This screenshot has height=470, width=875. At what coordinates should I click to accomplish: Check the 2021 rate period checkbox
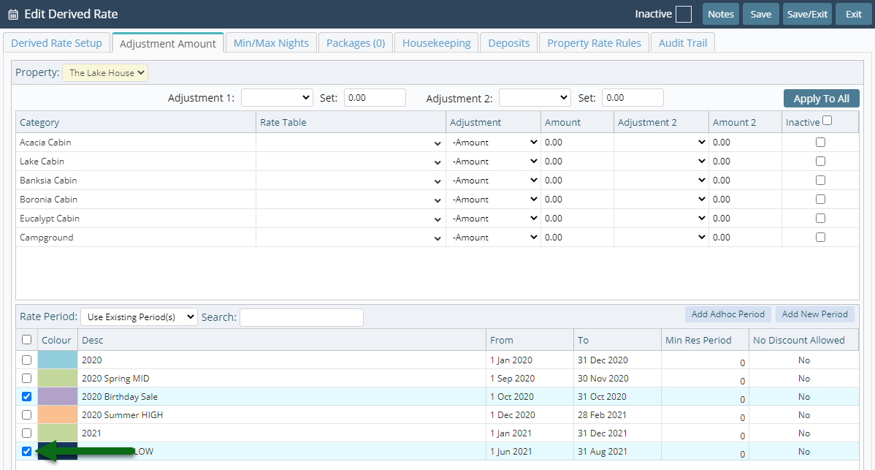pyautogui.click(x=26, y=433)
